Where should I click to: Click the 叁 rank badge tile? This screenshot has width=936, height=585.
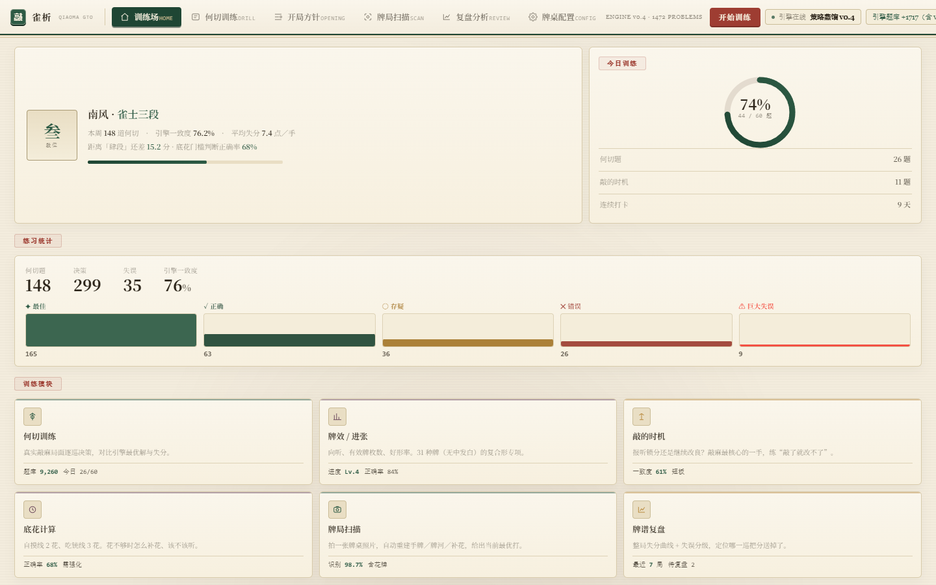52,135
